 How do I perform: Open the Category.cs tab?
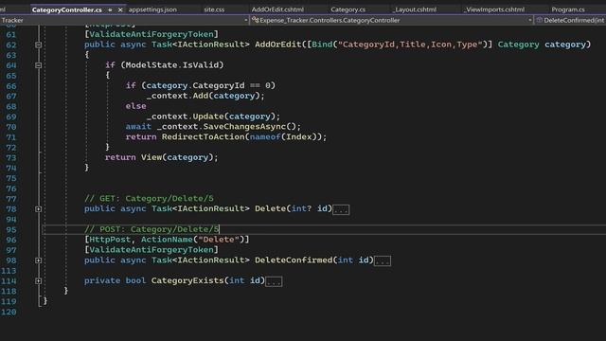[x=348, y=9]
